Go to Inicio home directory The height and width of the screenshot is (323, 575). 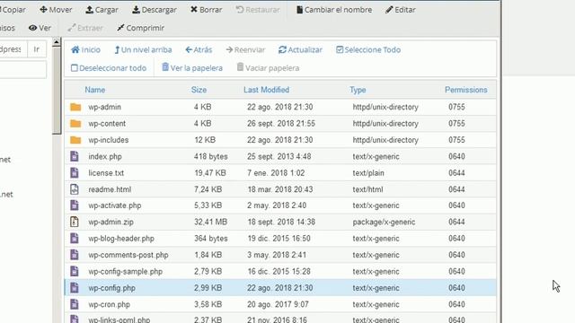(85, 50)
